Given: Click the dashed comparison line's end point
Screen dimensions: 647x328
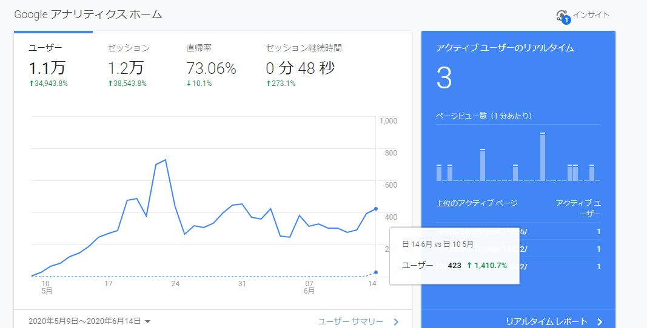Looking at the screenshot, I should tap(376, 272).
